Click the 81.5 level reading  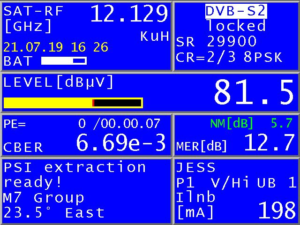[253, 93]
